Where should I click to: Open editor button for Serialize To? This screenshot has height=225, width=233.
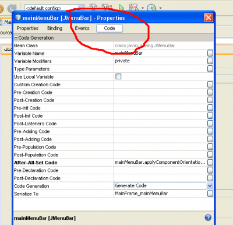[210, 194]
